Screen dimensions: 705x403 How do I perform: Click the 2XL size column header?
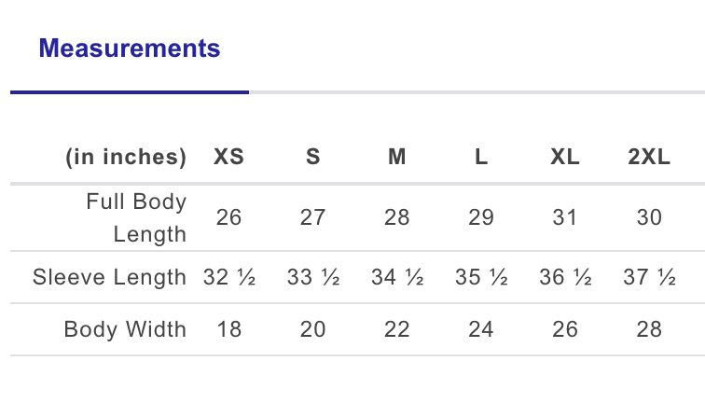[649, 158]
